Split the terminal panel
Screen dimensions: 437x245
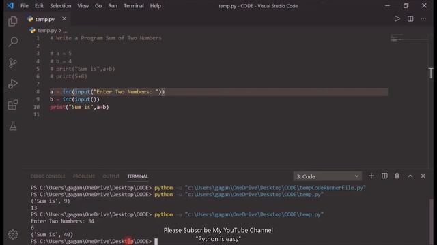click(384, 176)
